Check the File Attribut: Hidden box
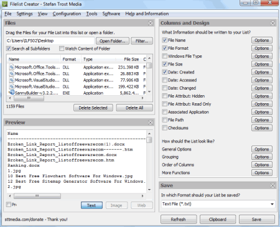 coord(164,96)
